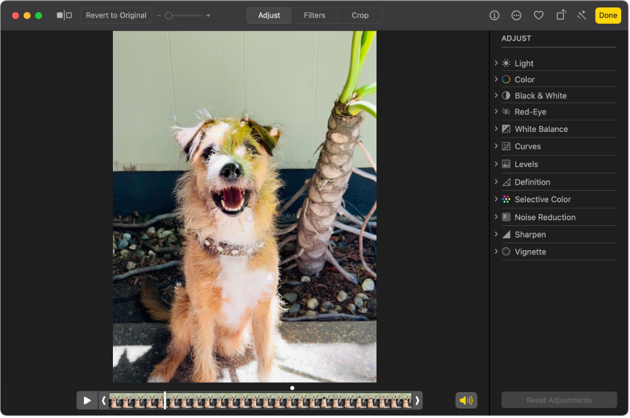Apply auto-enhance with magic wand icon

click(x=581, y=16)
